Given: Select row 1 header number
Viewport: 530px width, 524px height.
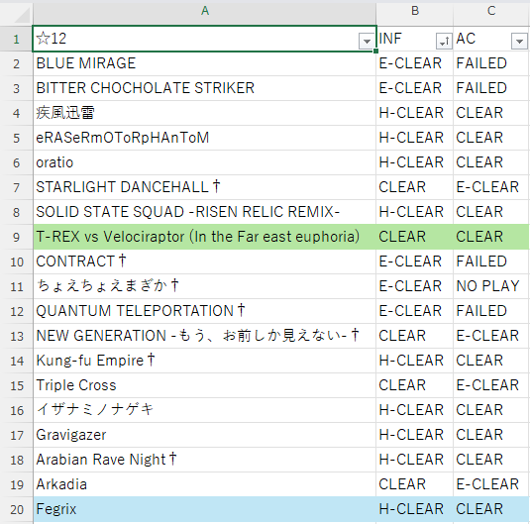Looking at the screenshot, I should coord(16,39).
